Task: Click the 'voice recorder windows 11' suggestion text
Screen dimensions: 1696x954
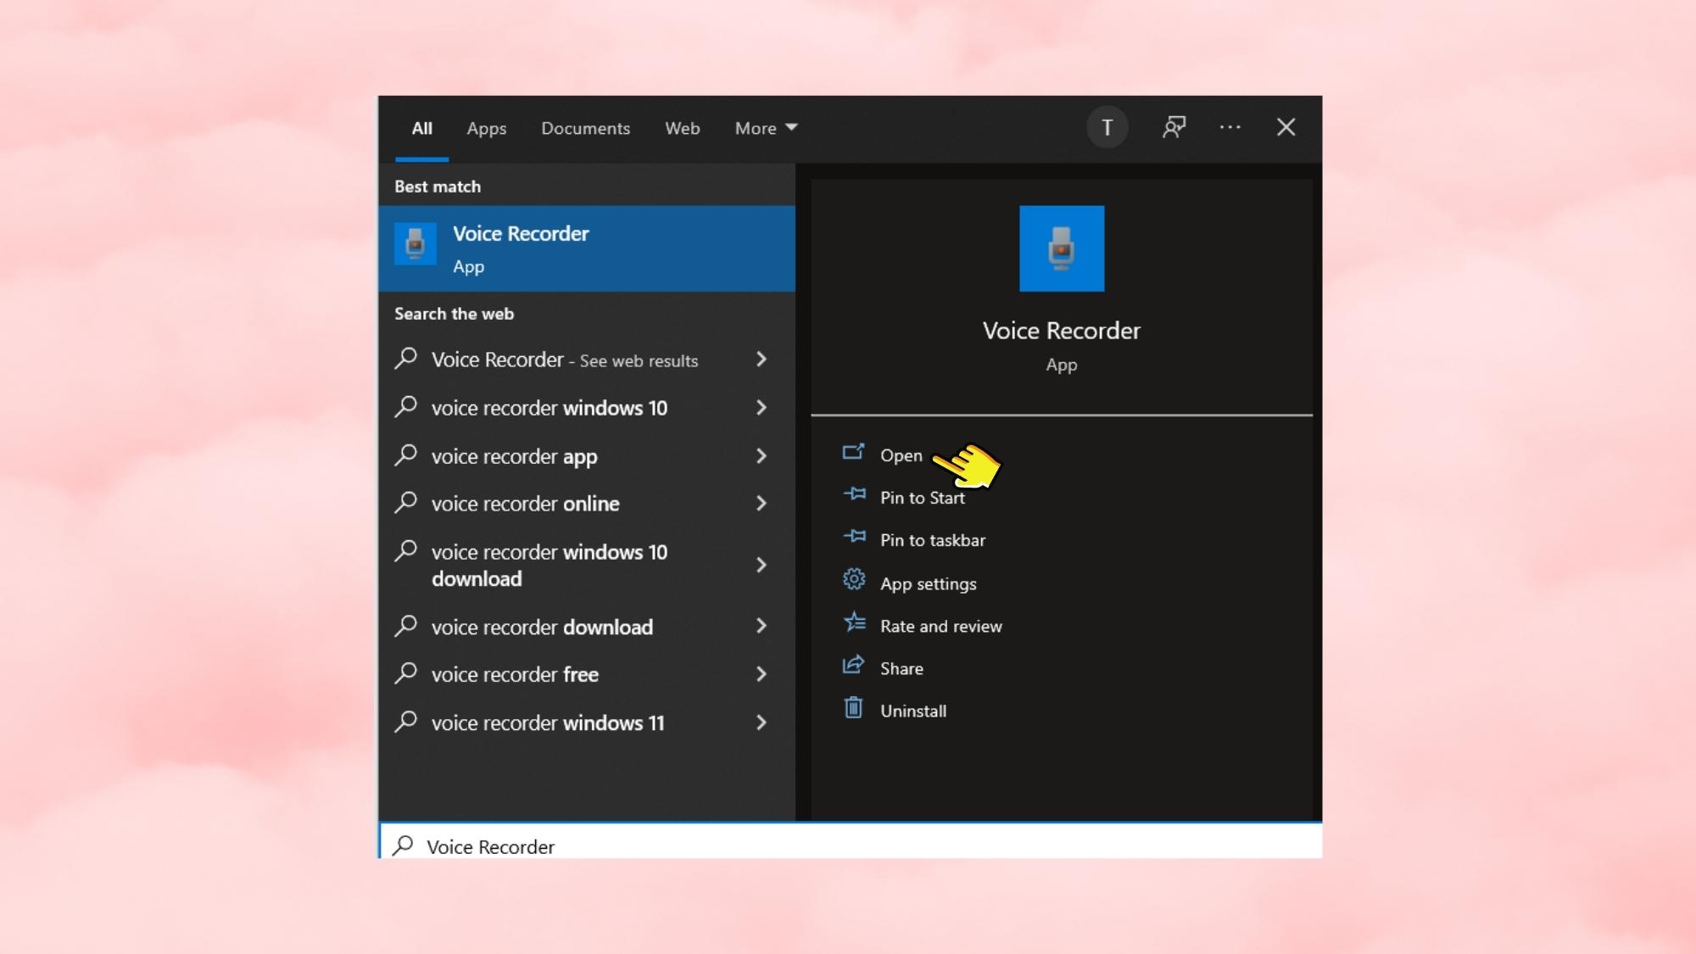Action: 548,722
